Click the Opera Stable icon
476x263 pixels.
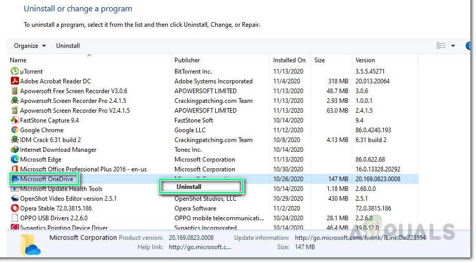[15, 208]
